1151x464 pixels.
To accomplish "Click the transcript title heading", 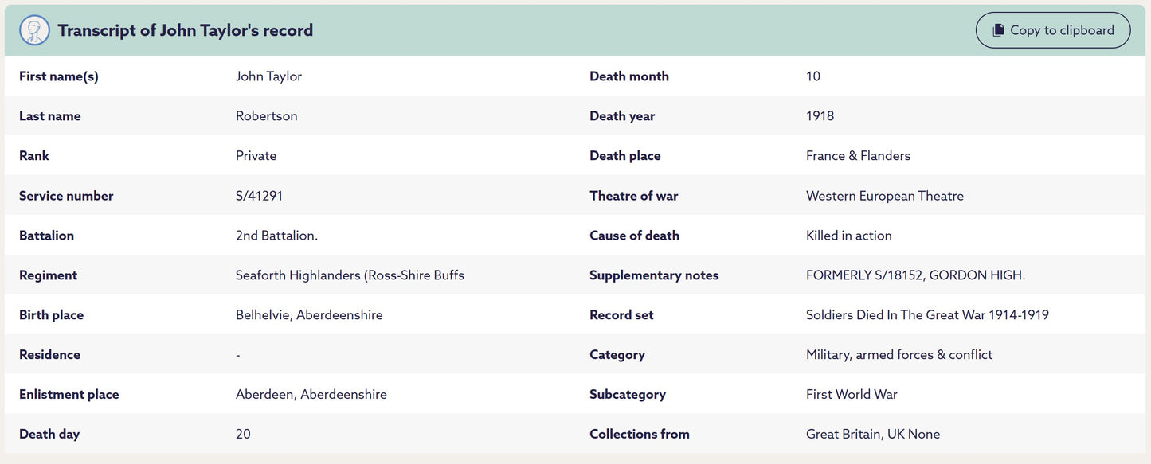I will [x=185, y=30].
